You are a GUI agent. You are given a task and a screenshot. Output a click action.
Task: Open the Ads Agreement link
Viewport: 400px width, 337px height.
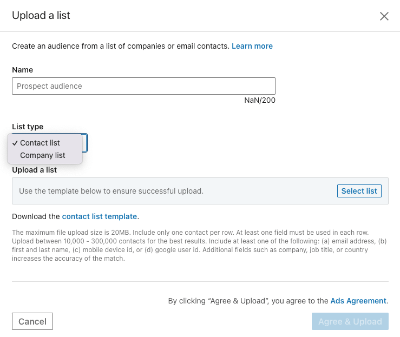pyautogui.click(x=358, y=301)
